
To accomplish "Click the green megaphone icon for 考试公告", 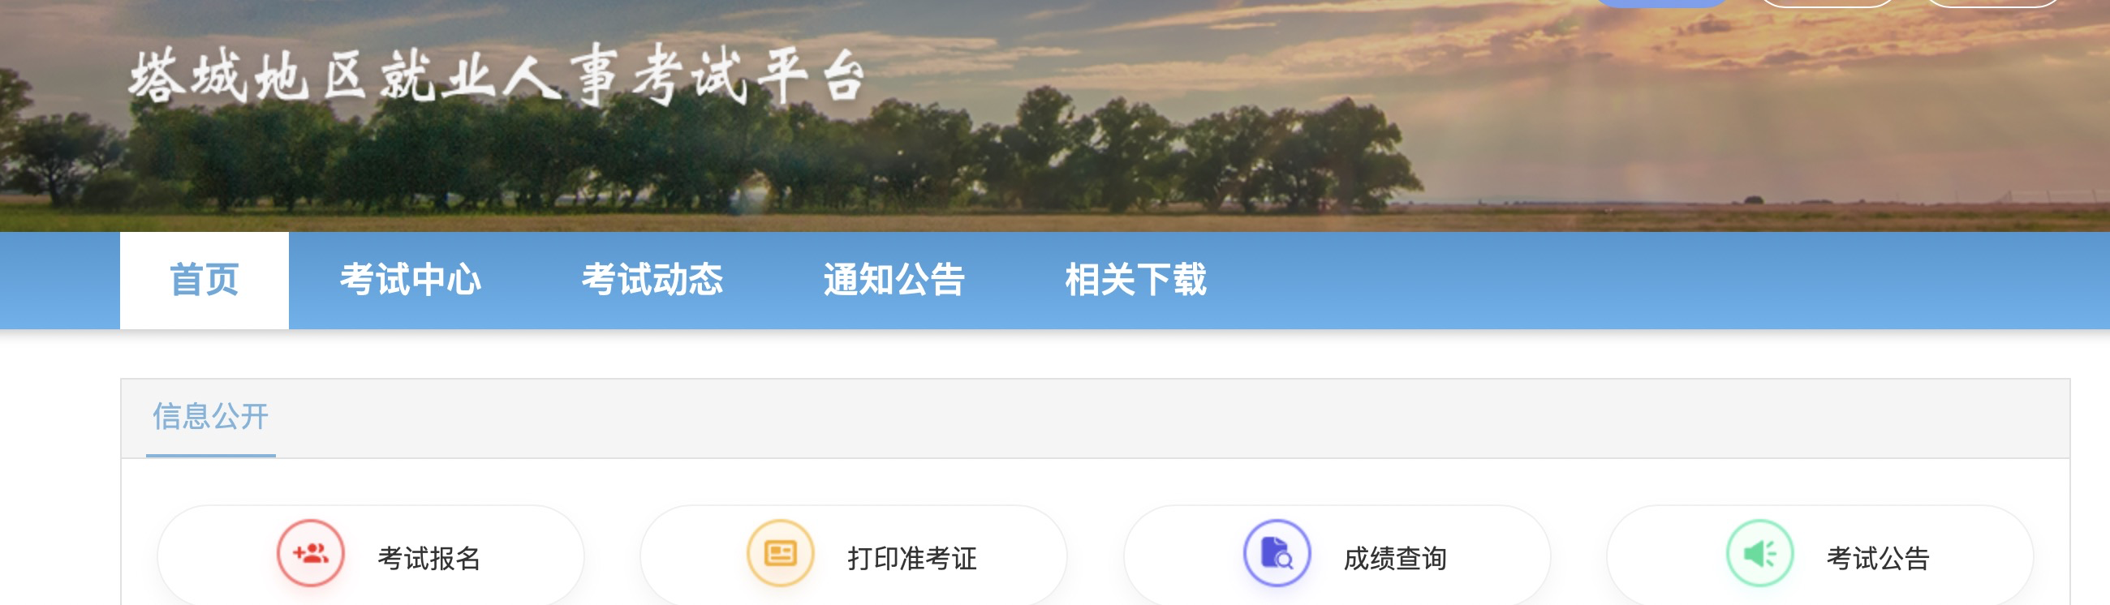I will (x=1760, y=553).
